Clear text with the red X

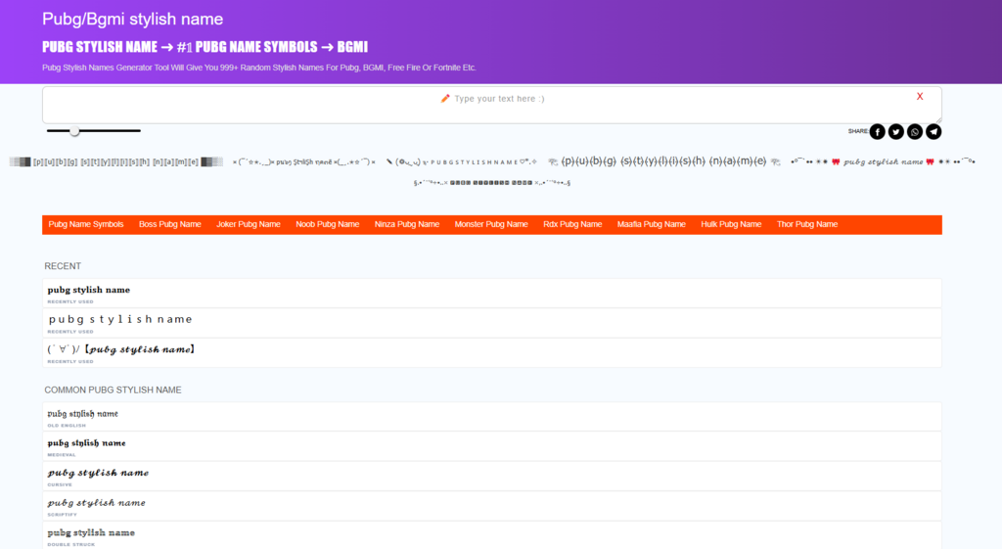click(x=920, y=97)
